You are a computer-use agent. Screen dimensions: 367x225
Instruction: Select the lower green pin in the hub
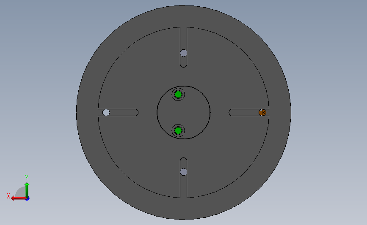tap(178, 130)
